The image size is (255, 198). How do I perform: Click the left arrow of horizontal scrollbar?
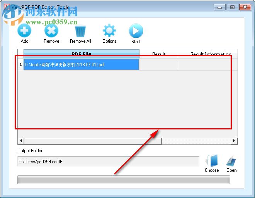click(21, 141)
